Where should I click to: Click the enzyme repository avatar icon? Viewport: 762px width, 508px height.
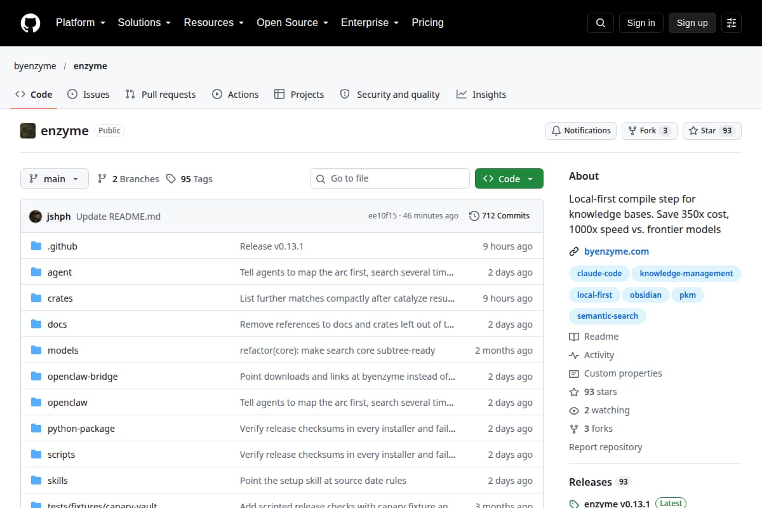(28, 131)
